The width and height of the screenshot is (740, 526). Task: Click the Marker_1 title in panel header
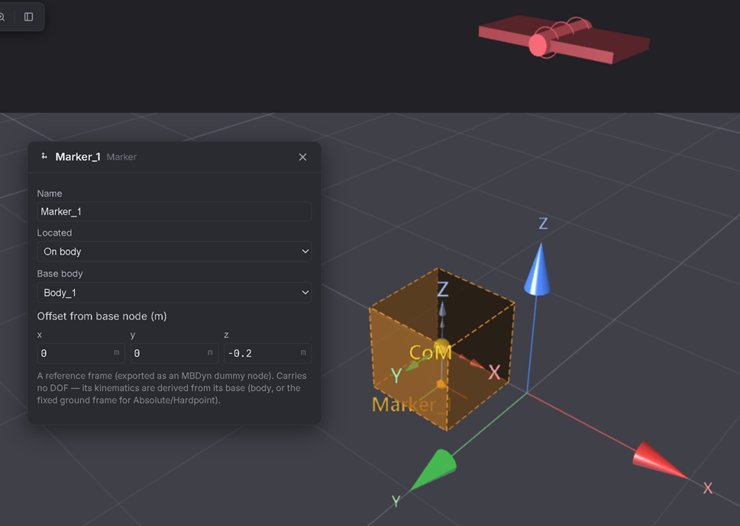click(78, 157)
